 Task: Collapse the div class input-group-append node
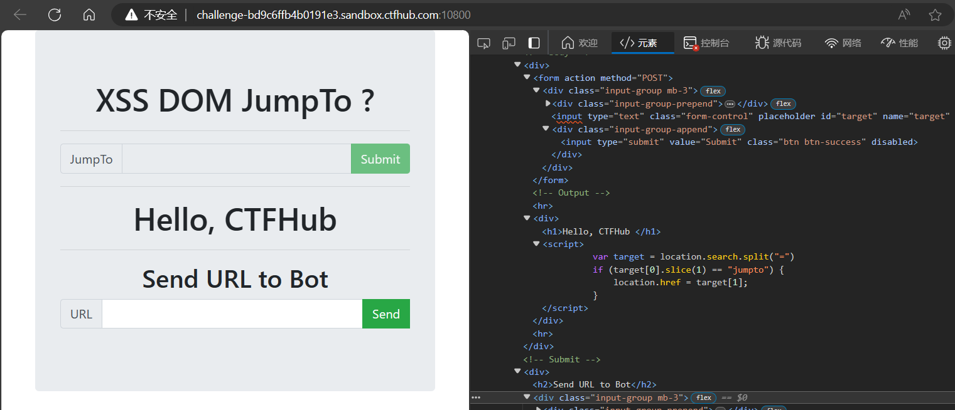point(546,129)
